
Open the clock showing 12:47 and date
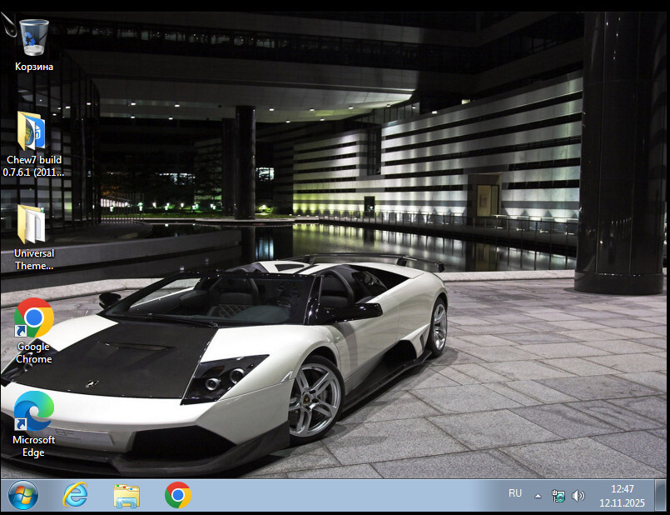[622, 496]
